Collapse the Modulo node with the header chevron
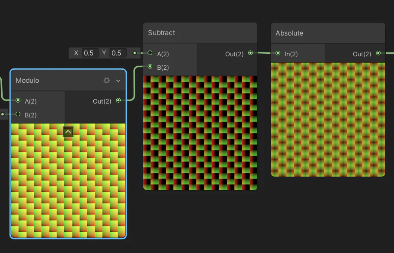Viewport: 394px width, 253px height. coord(118,81)
